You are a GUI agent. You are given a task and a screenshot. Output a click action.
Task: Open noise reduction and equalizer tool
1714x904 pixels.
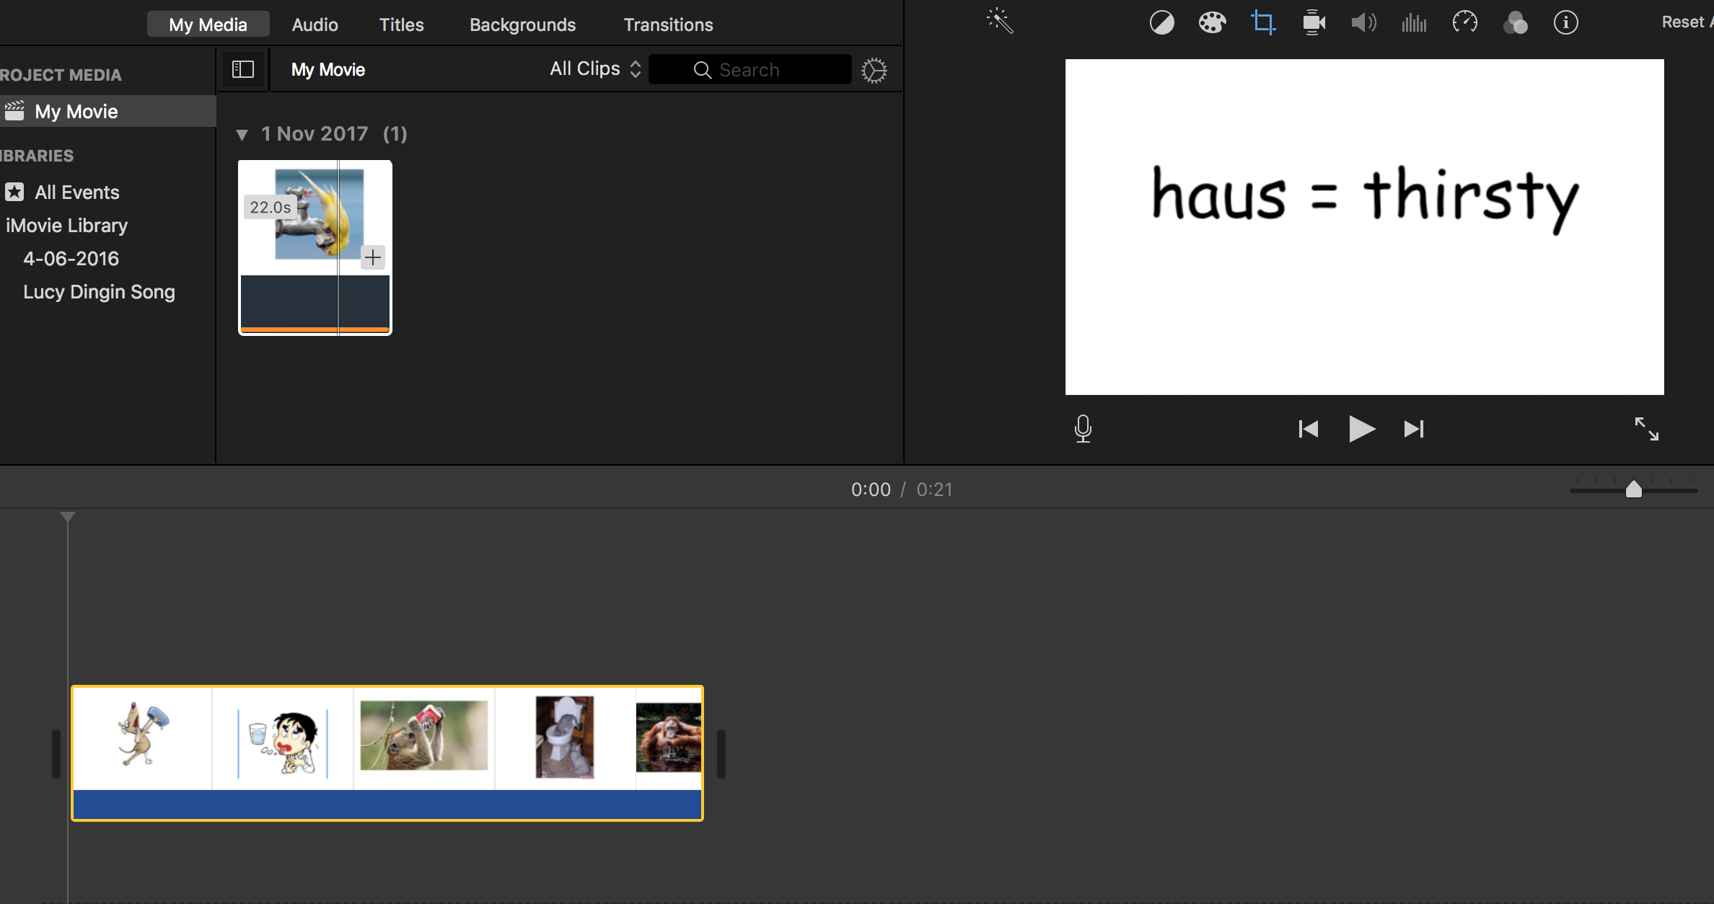1414,23
